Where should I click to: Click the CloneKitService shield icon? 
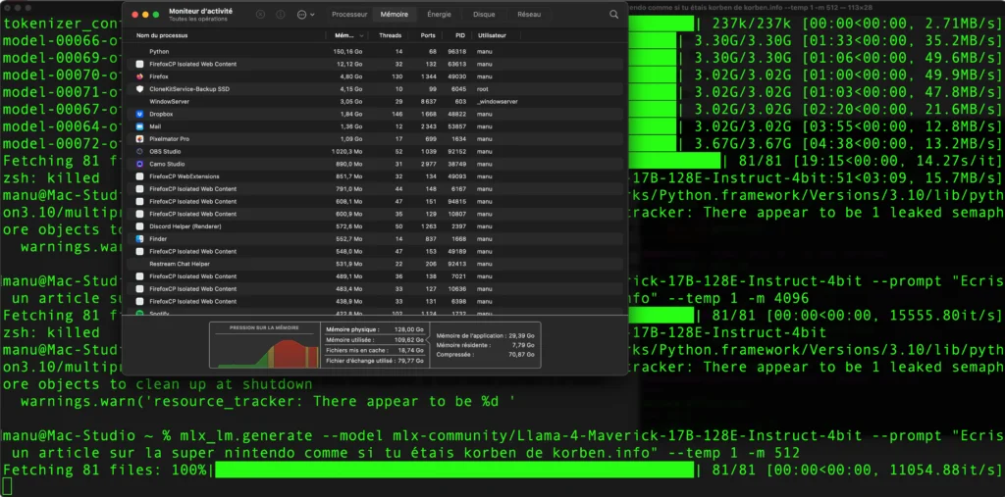(x=139, y=89)
